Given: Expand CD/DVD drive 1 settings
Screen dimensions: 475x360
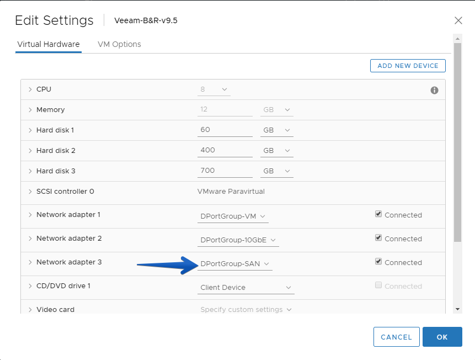Looking at the screenshot, I should [x=30, y=285].
